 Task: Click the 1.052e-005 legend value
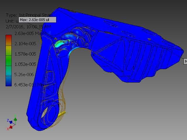pyautogui.click(x=25, y=64)
